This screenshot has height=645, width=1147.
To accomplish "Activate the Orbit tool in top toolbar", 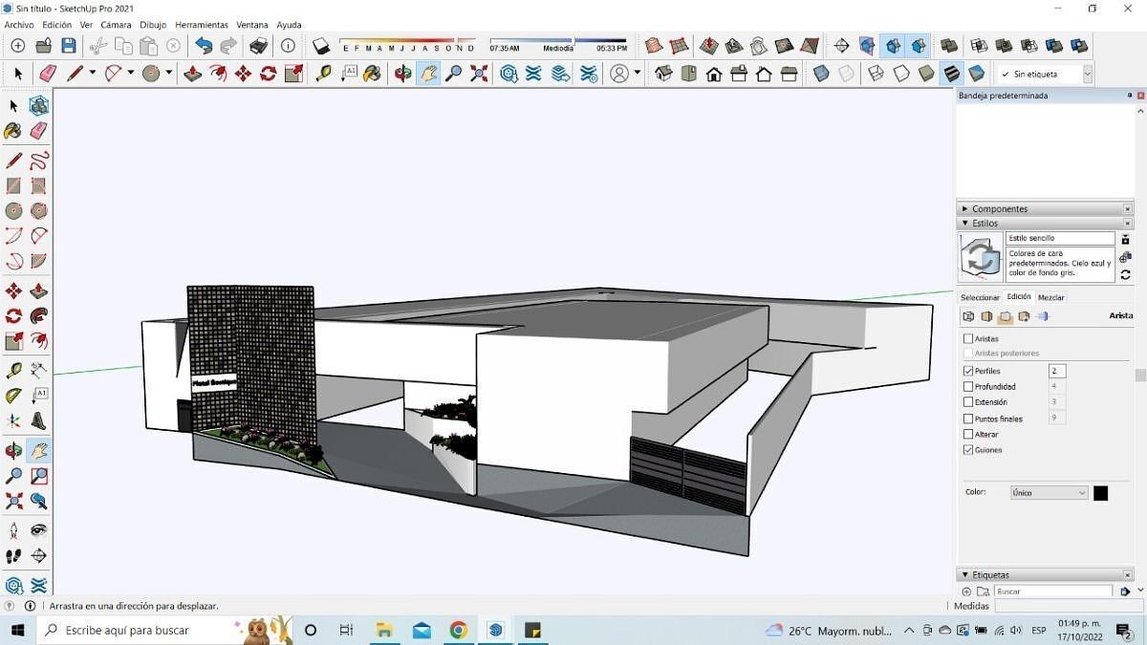I will (x=403, y=74).
